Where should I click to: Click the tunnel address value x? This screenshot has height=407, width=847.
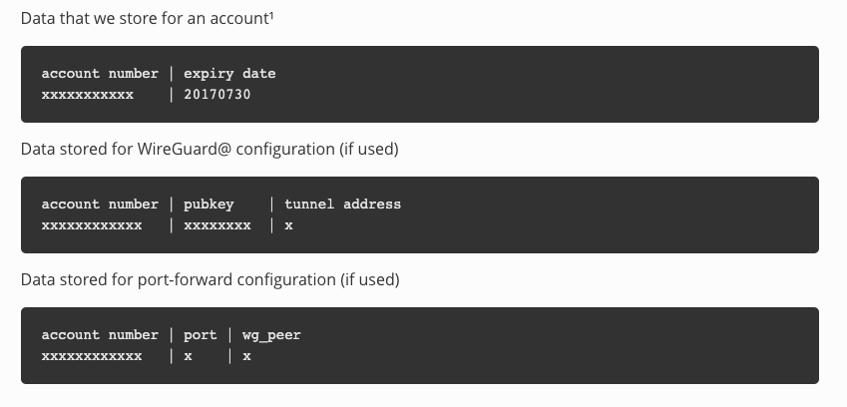coord(288,225)
